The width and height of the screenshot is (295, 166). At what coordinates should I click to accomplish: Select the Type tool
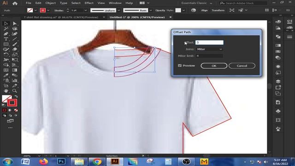(6, 39)
